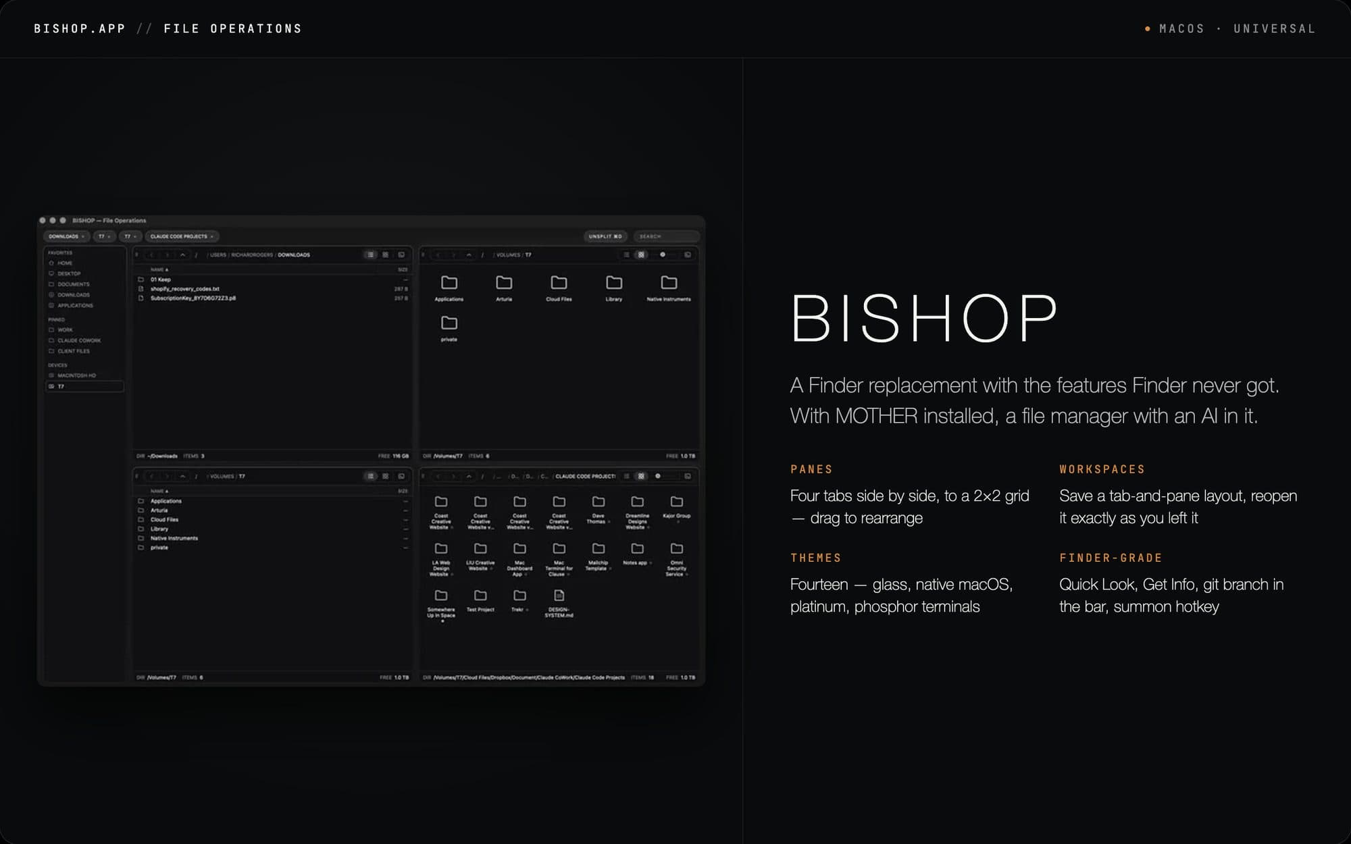Go up a folder in Claude Code Projects pane
Image resolution: width=1351 pixels, height=844 pixels.
coord(469,476)
